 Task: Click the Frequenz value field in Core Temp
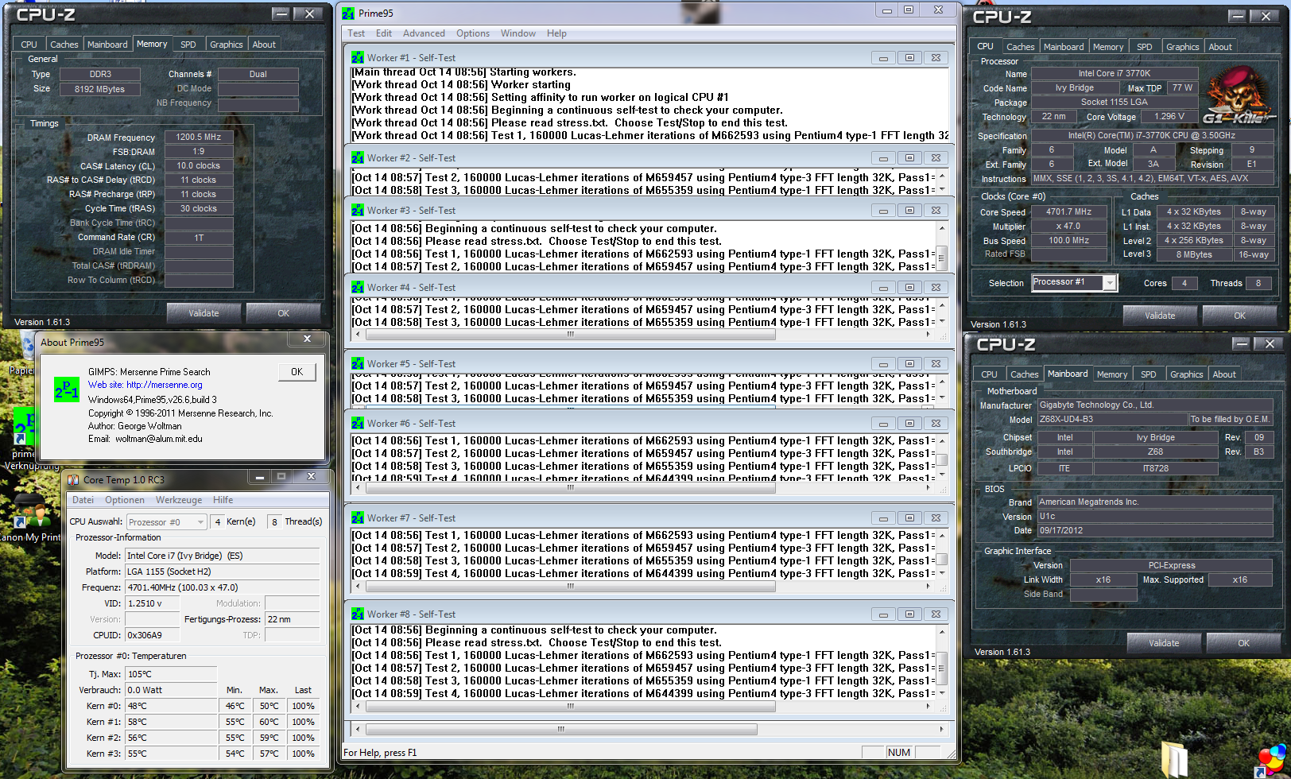(x=223, y=587)
